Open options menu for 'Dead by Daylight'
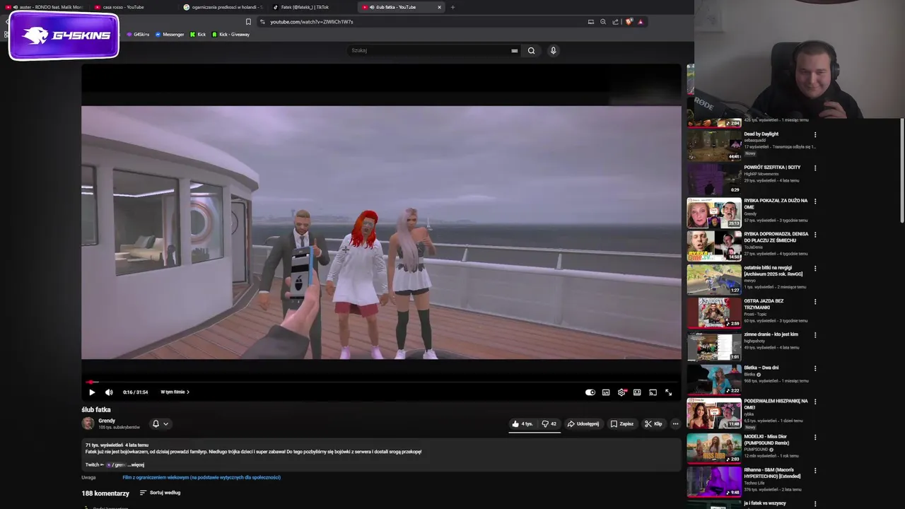Image resolution: width=905 pixels, height=509 pixels. coord(815,134)
